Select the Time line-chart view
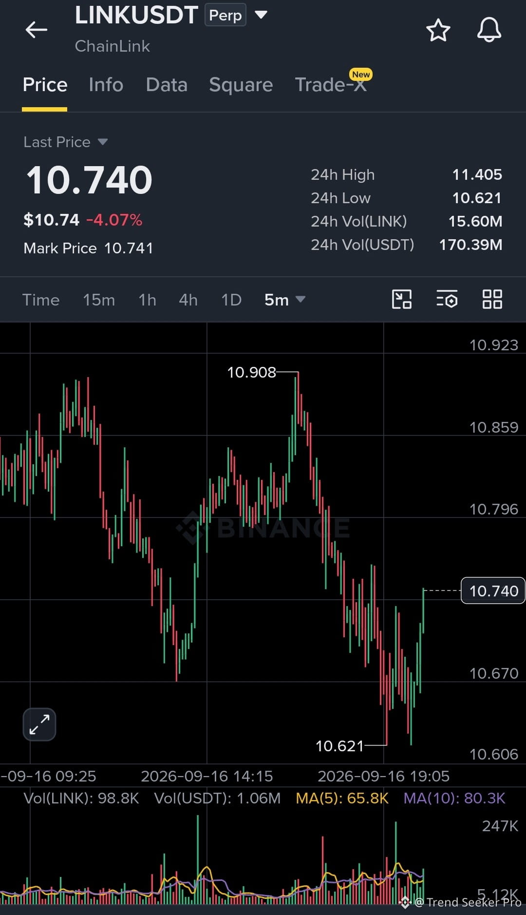 [x=41, y=300]
